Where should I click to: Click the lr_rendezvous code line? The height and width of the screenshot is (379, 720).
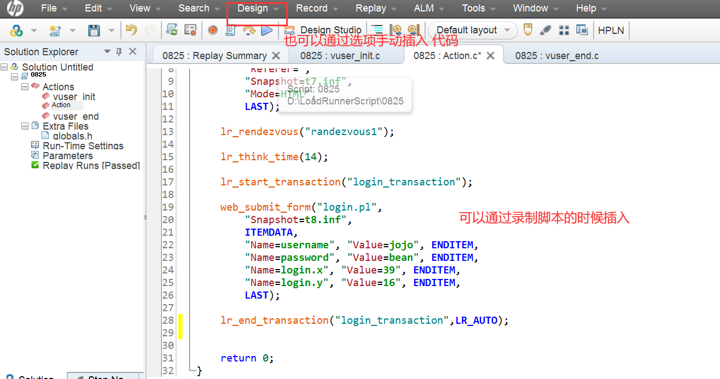307,131
